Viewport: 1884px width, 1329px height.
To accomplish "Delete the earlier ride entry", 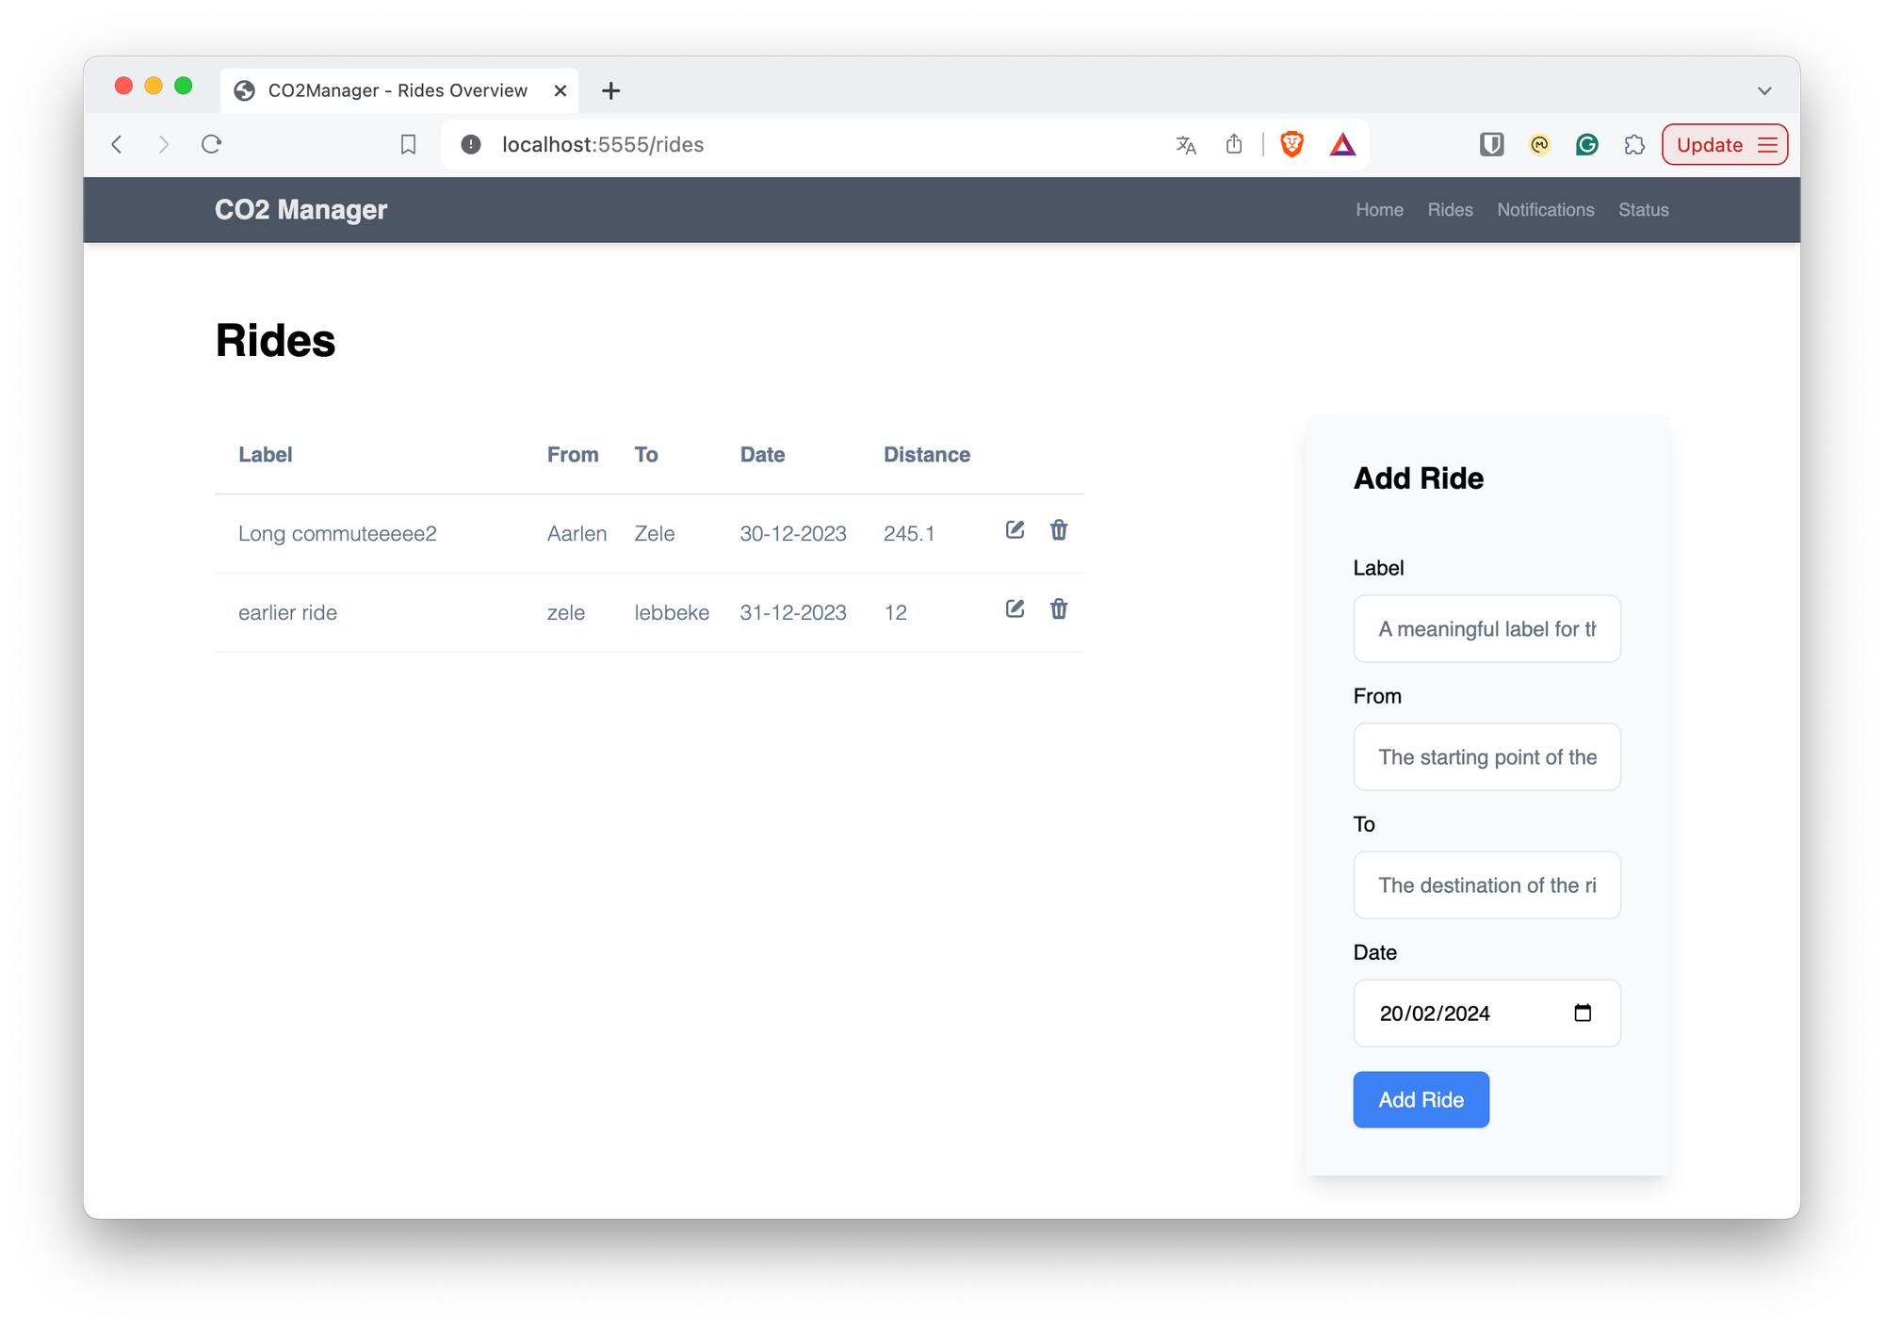I will [x=1059, y=609].
